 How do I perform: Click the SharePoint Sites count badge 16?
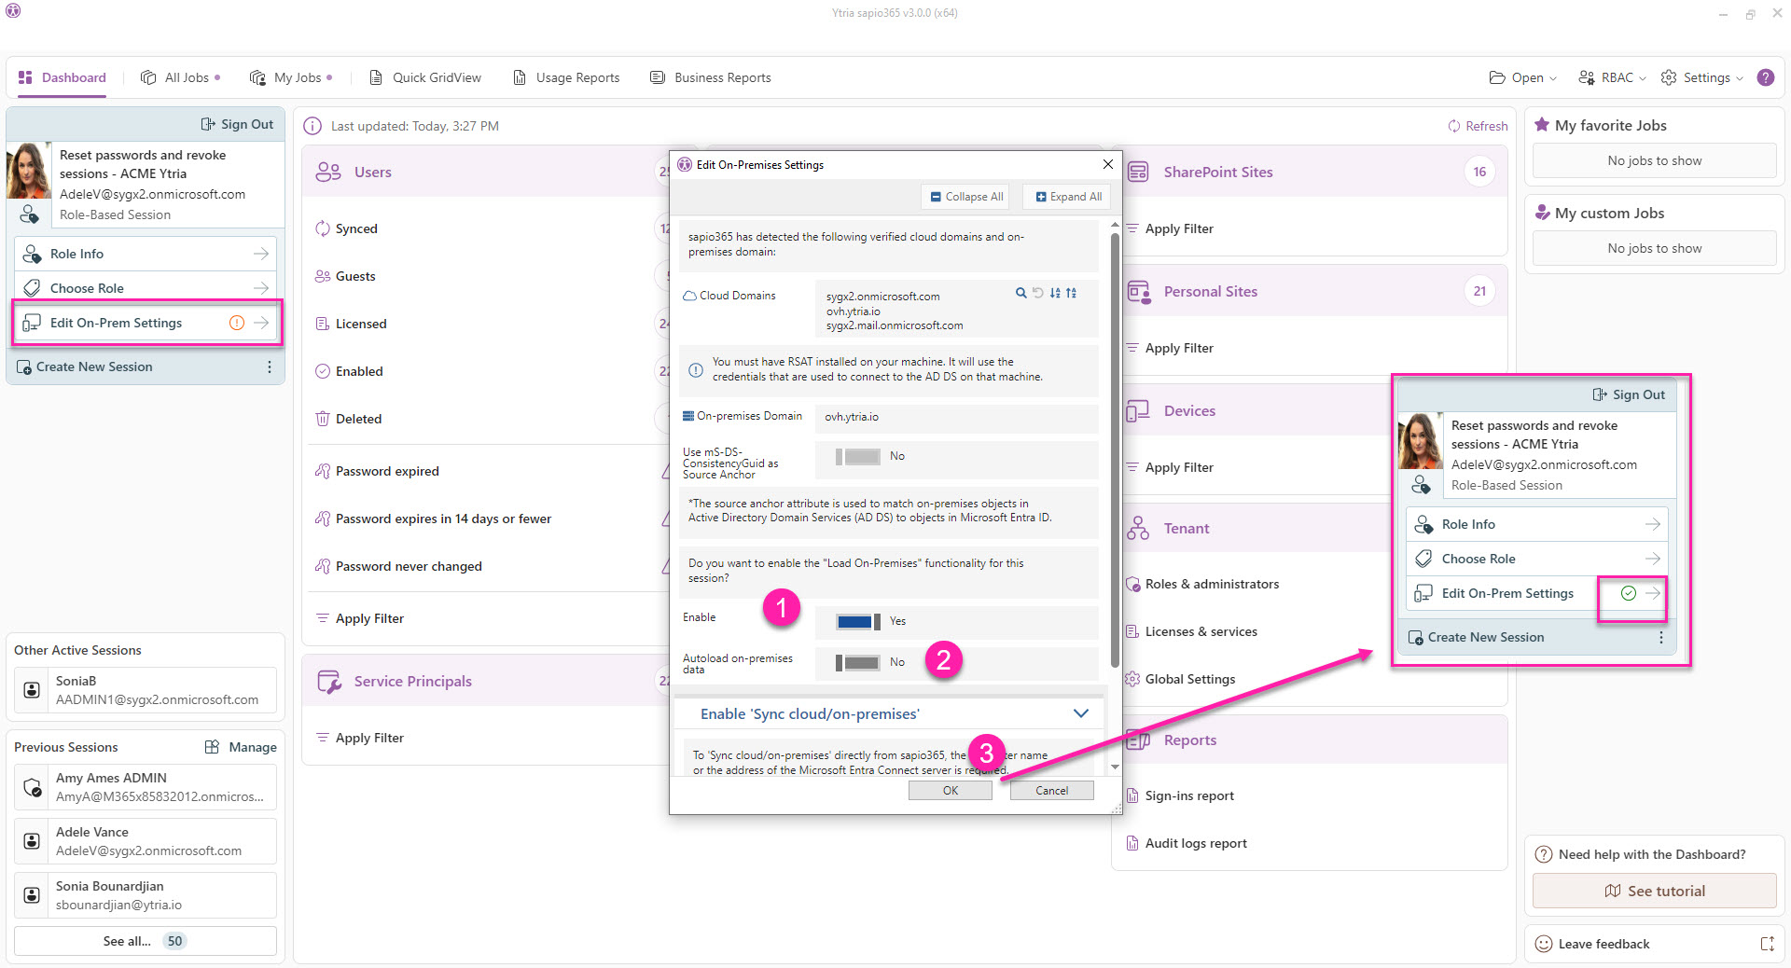(1479, 172)
